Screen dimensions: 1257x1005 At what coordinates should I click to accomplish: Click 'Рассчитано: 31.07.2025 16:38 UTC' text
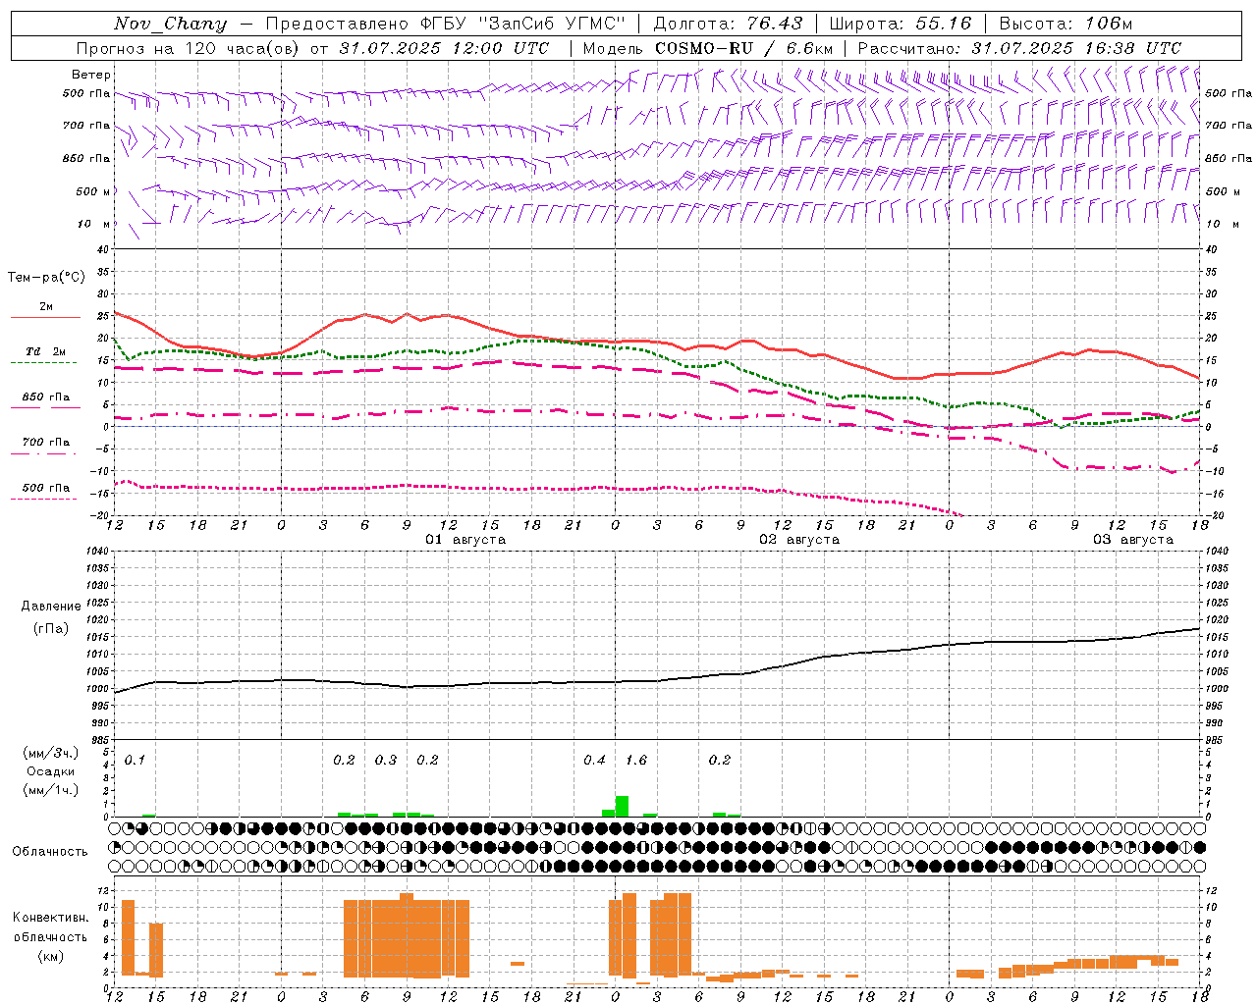pos(1019,48)
